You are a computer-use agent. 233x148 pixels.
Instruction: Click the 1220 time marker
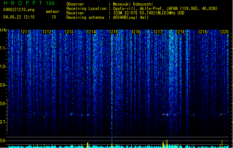coord(224,32)
